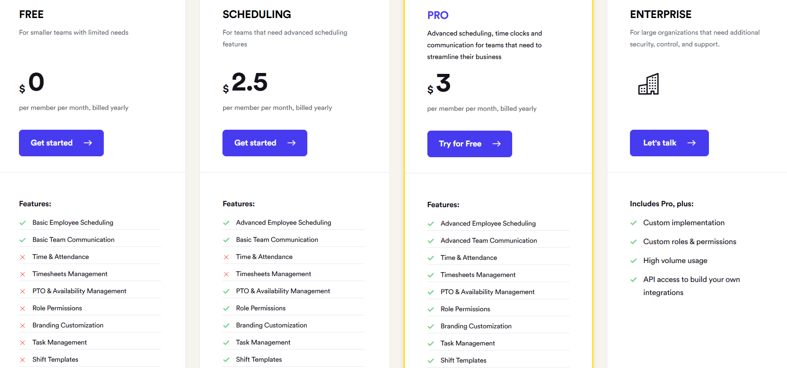The width and height of the screenshot is (787, 368).
Task: Click the building icon in the Enterprise column
Action: click(648, 84)
